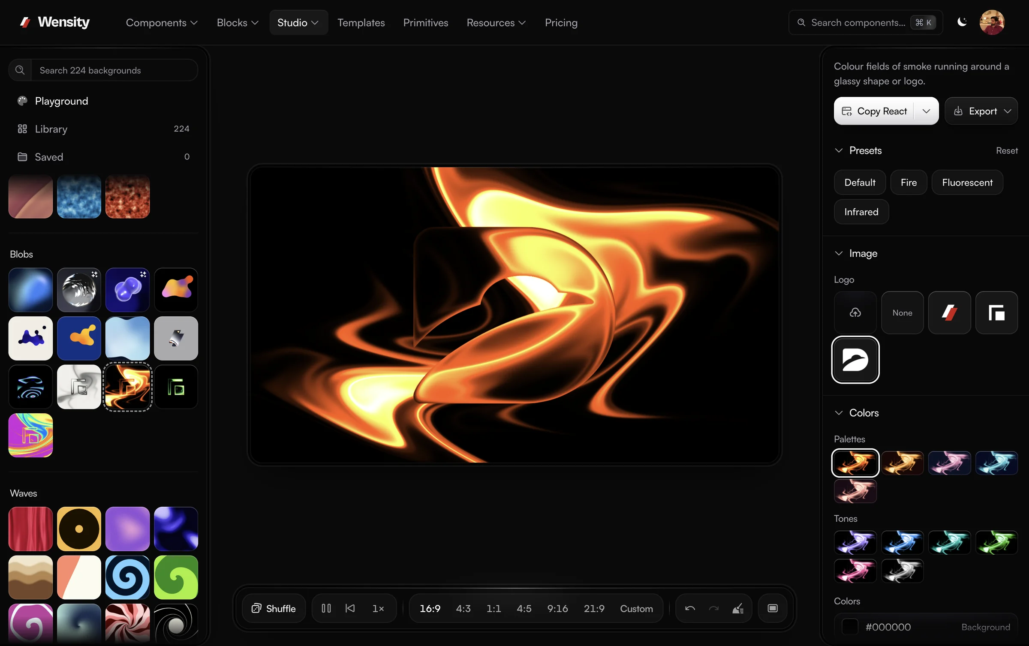1029x646 pixels.
Task: Open the Studio menu
Action: [x=298, y=22]
